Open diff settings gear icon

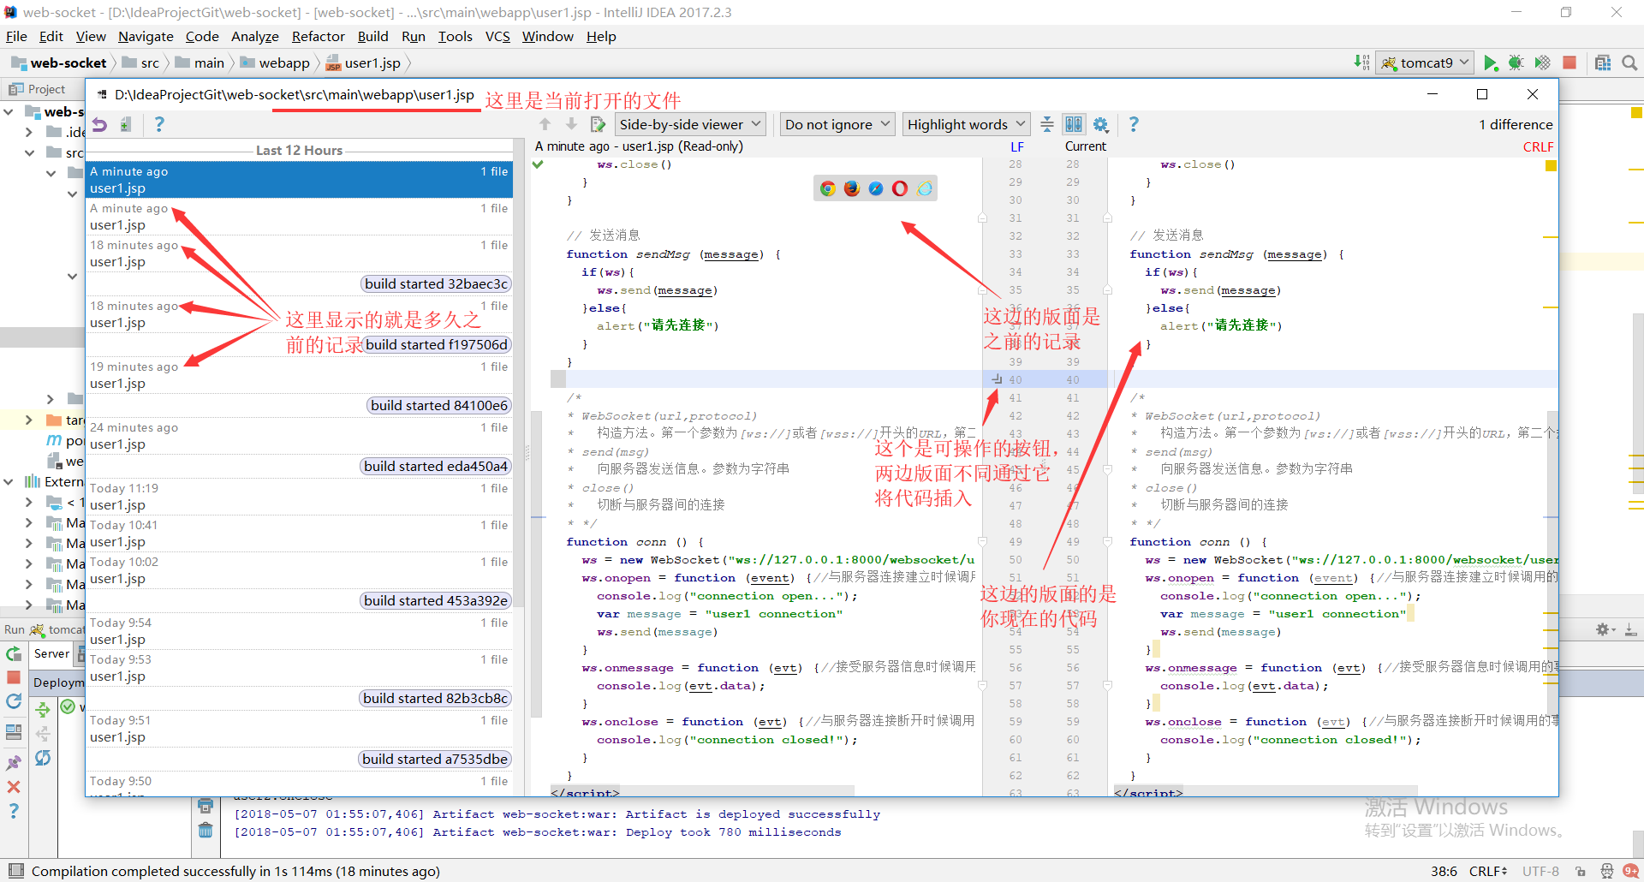pyautogui.click(x=1101, y=125)
